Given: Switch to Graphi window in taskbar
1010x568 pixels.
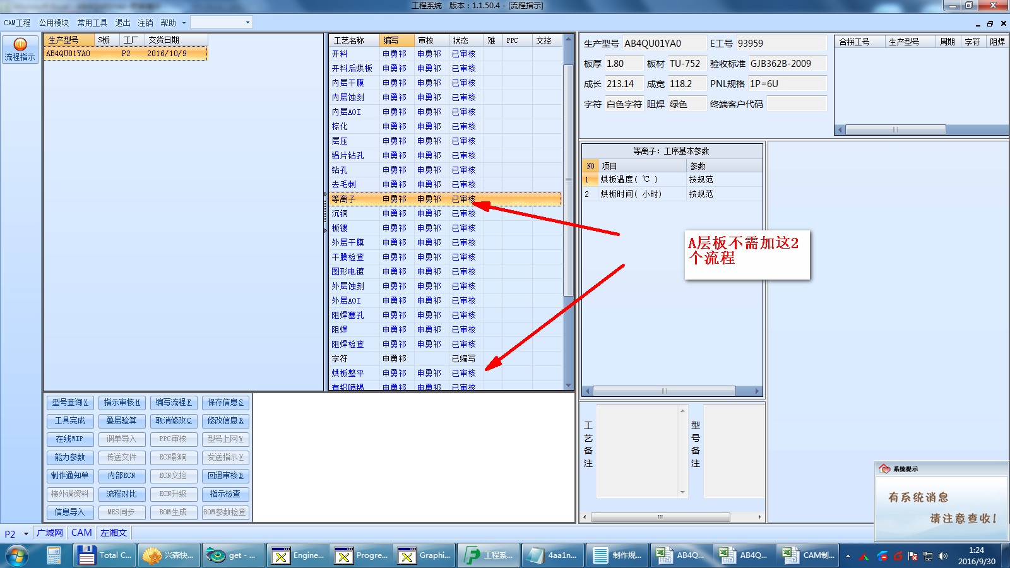Looking at the screenshot, I should (x=424, y=555).
